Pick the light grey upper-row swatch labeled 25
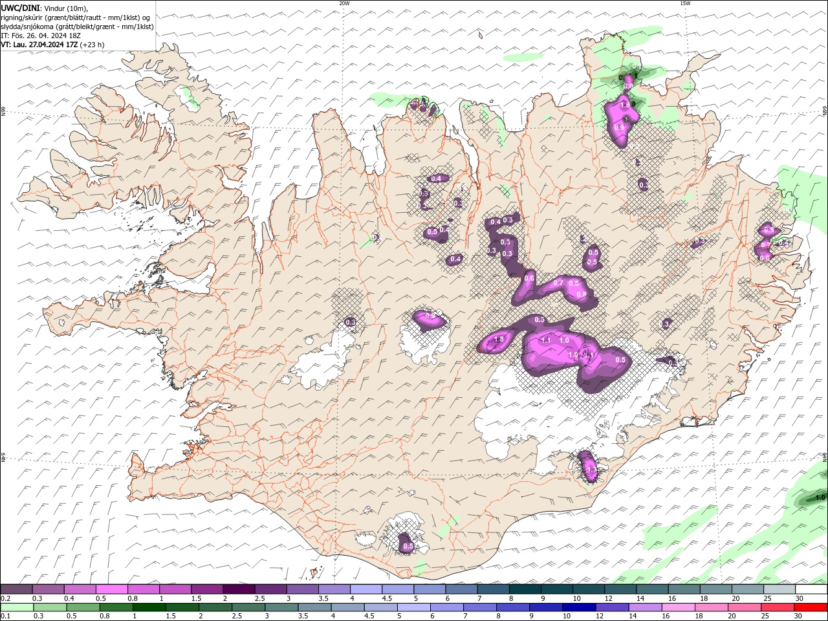The image size is (828, 621). [x=779, y=589]
